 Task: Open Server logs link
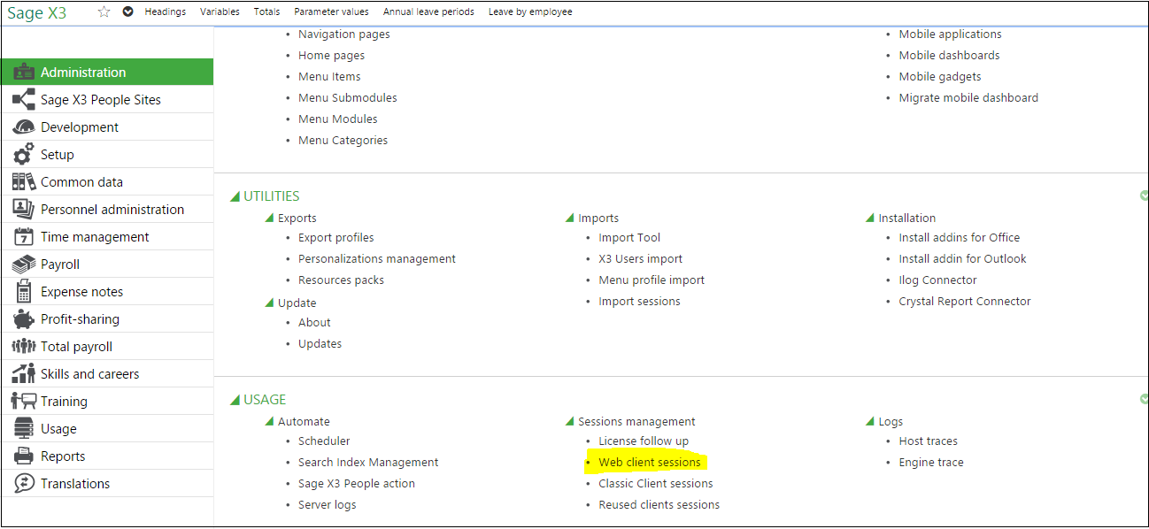coord(328,504)
